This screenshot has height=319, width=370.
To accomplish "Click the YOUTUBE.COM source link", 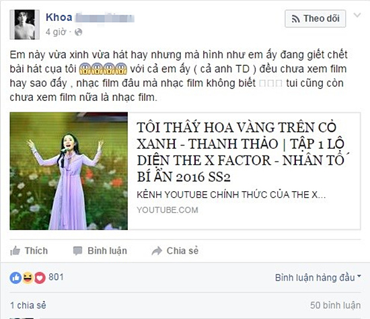I will [x=168, y=210].
